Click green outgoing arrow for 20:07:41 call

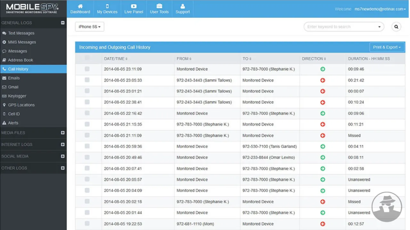click(x=323, y=169)
